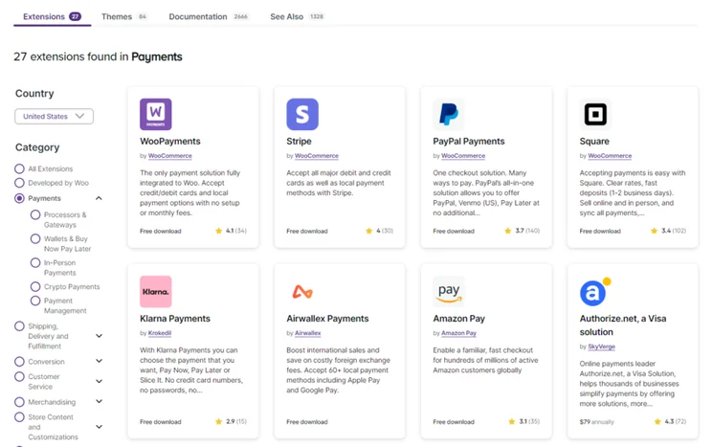Click the Authorize.net blue logo icon
Screen dimensions: 712x447
[595, 292]
